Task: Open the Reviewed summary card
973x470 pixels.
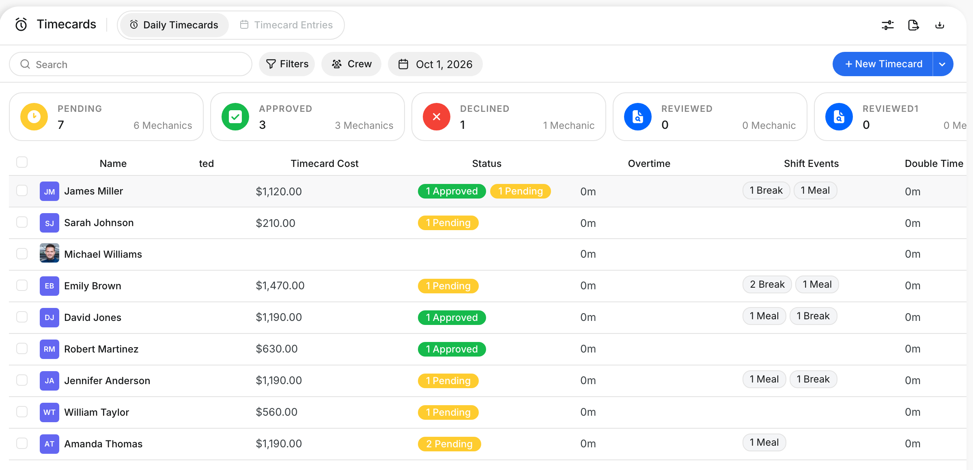Action: [710, 117]
